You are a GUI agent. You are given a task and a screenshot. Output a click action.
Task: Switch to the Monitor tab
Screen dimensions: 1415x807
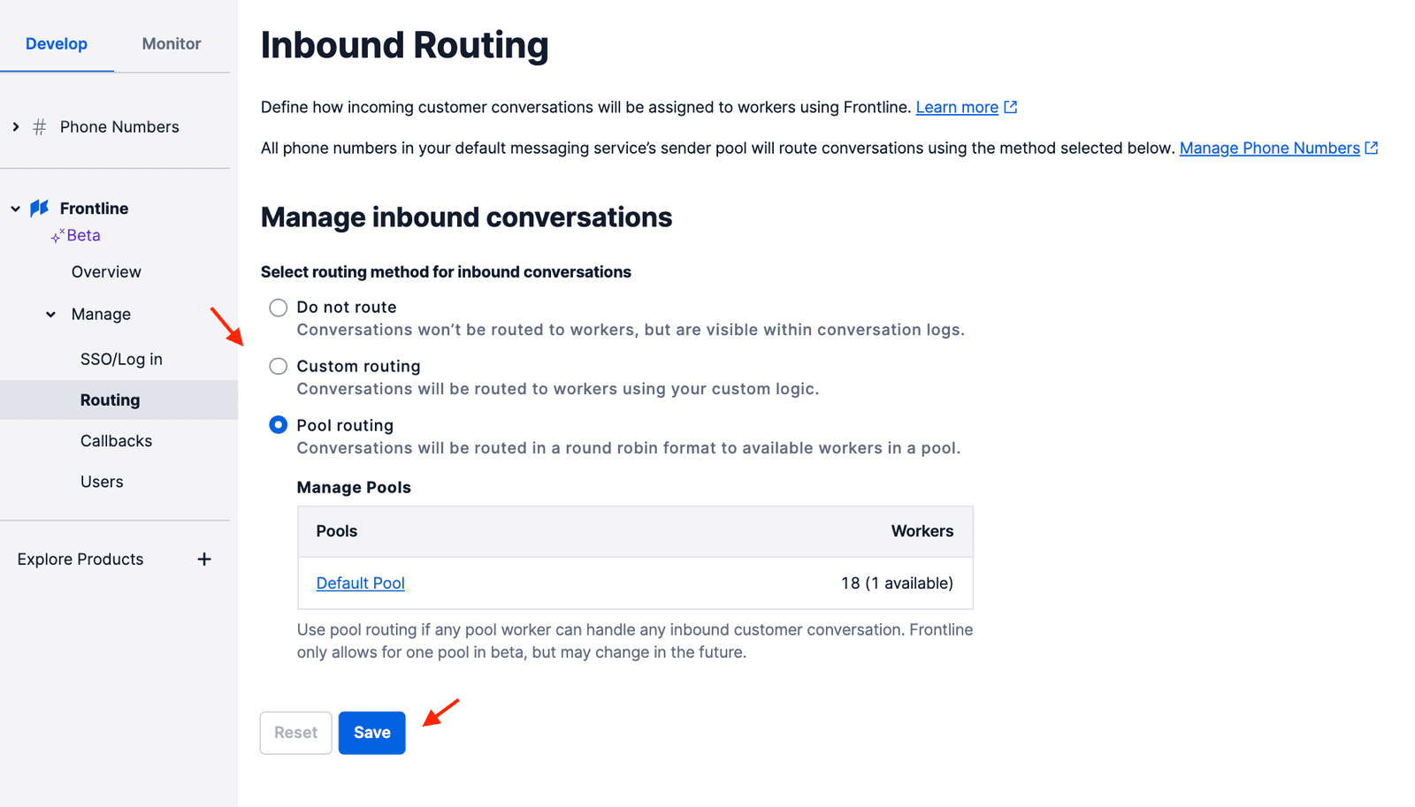171,43
